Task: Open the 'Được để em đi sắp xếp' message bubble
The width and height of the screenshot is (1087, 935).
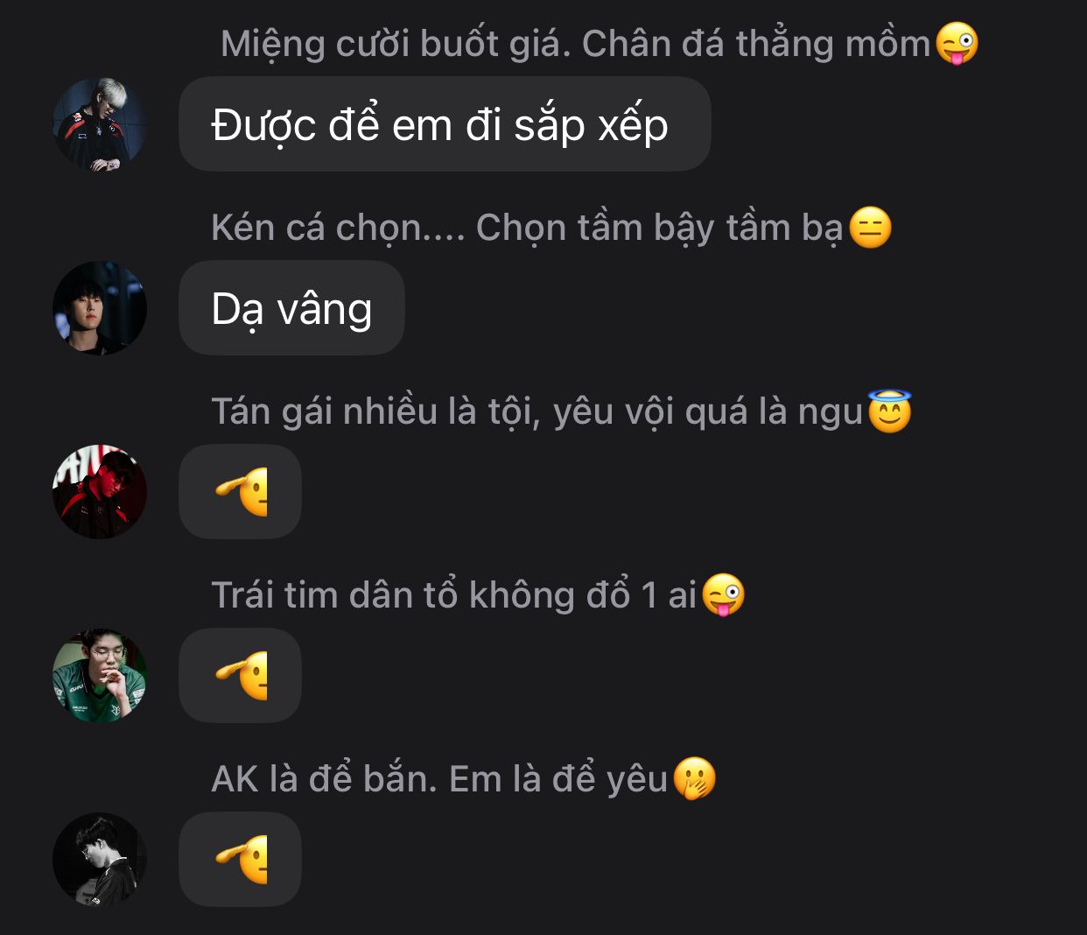Action: pyautogui.click(x=445, y=124)
